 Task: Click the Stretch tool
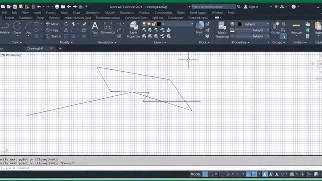point(53,36)
